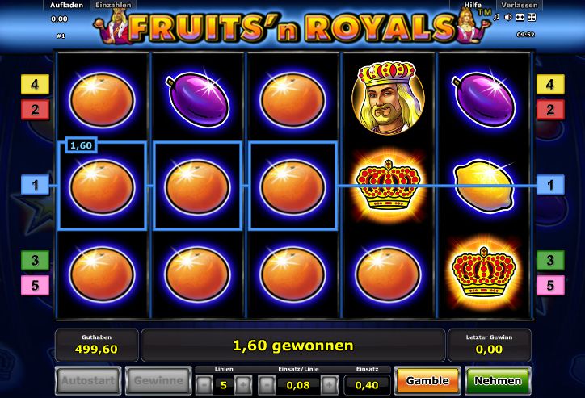The image size is (585, 398).
Task: Click the lemon symbol on reel five
Action: pos(484,186)
